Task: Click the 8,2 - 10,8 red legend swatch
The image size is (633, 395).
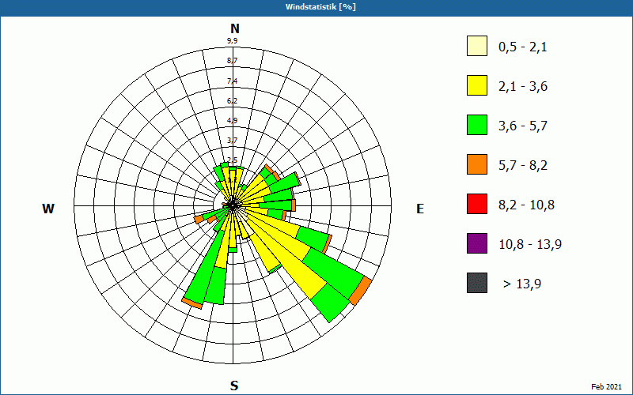Action: 477,204
